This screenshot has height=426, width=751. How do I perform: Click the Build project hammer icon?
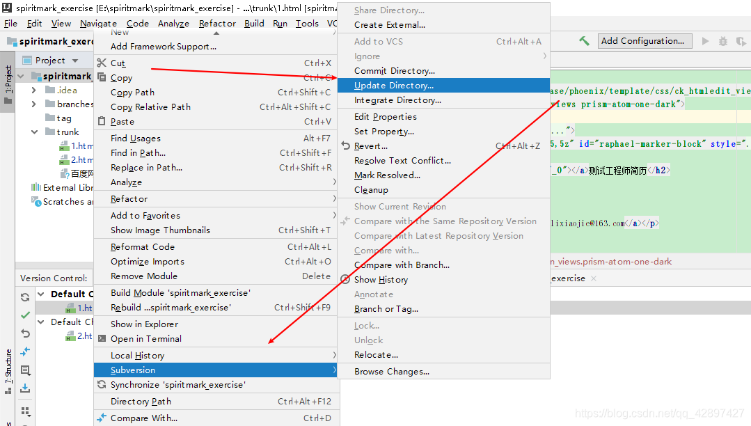point(585,41)
